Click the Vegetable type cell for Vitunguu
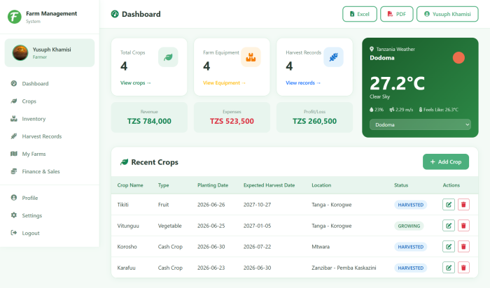 (169, 226)
